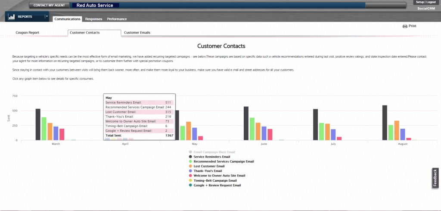Click the Logout link

tap(431, 2)
